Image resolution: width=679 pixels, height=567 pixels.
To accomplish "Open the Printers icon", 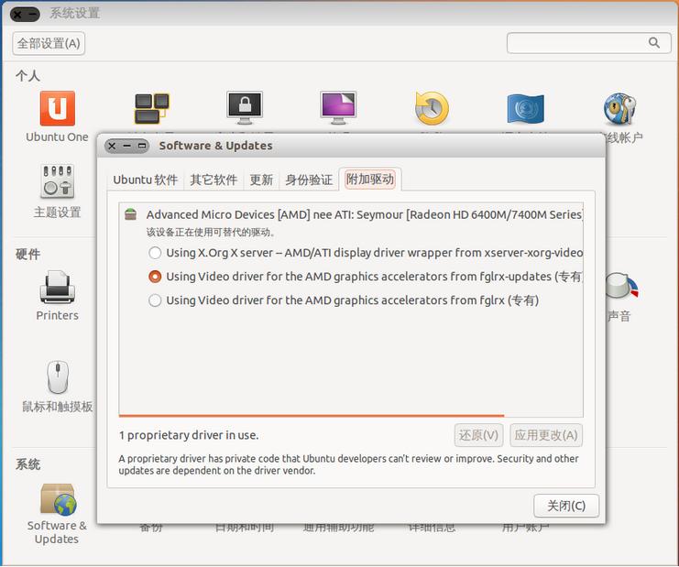I will pos(57,288).
